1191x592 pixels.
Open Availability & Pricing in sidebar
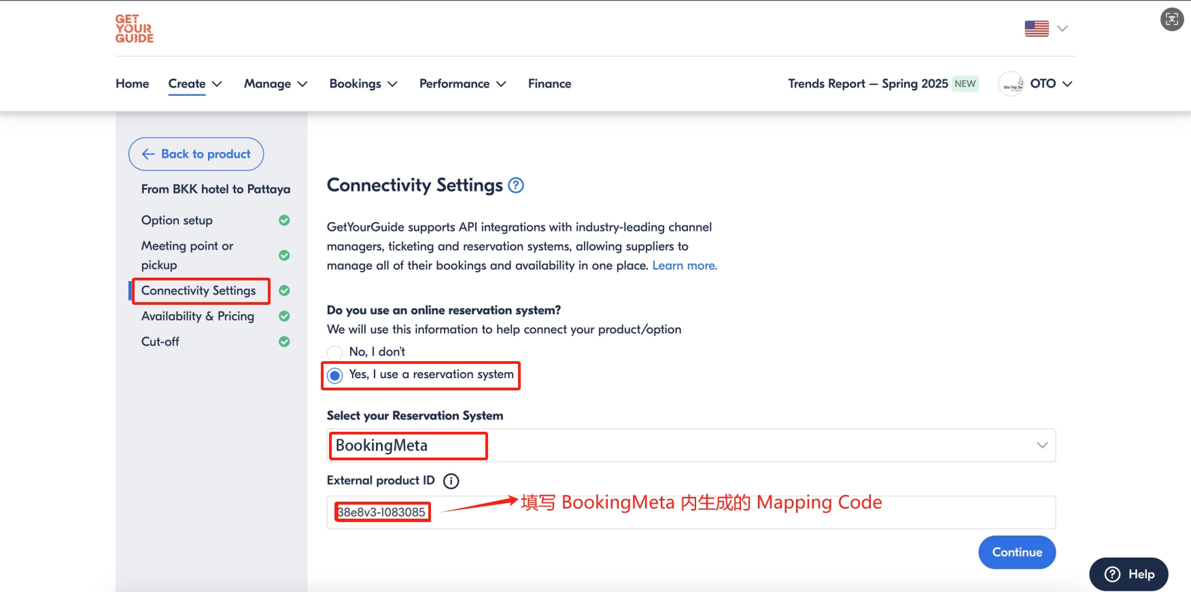click(x=198, y=316)
